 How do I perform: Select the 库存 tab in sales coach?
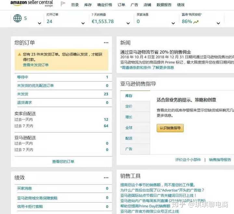pyautogui.click(x=135, y=96)
